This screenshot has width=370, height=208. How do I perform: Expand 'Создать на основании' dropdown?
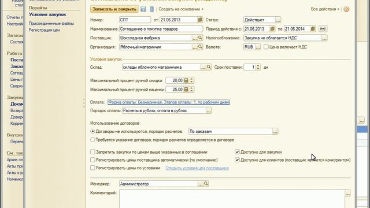[181, 9]
